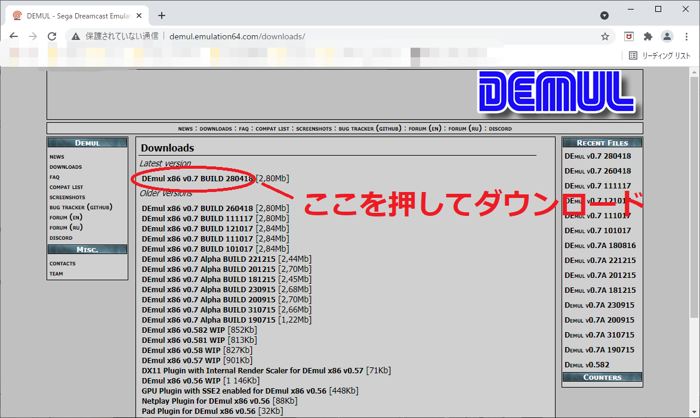Open DISCORD in the top navigation bar
Viewport: 700px width, 418px height.
tap(500, 128)
